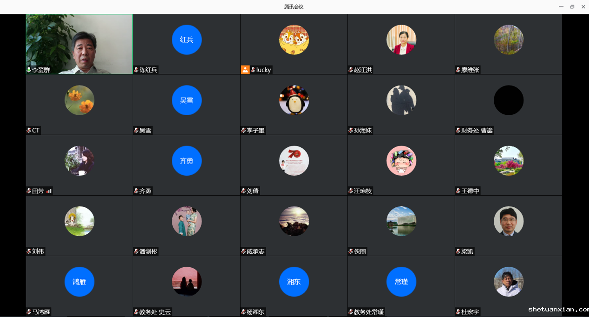Screen dimensions: 589x317
Task: Click the muted mic icon beside 梁凯
Action: point(458,251)
